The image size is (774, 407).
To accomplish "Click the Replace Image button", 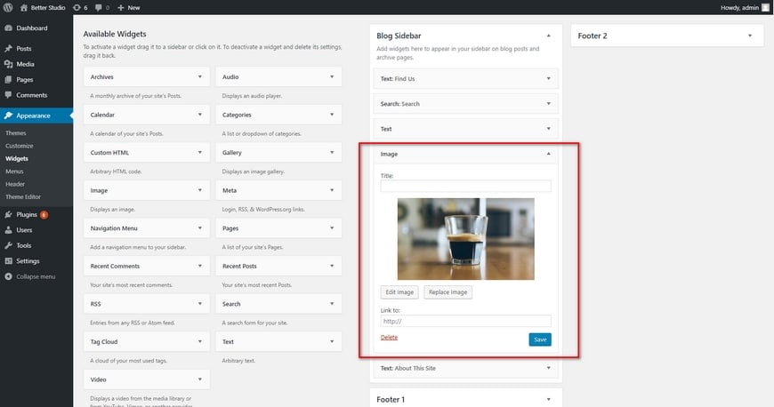I will [x=447, y=292].
